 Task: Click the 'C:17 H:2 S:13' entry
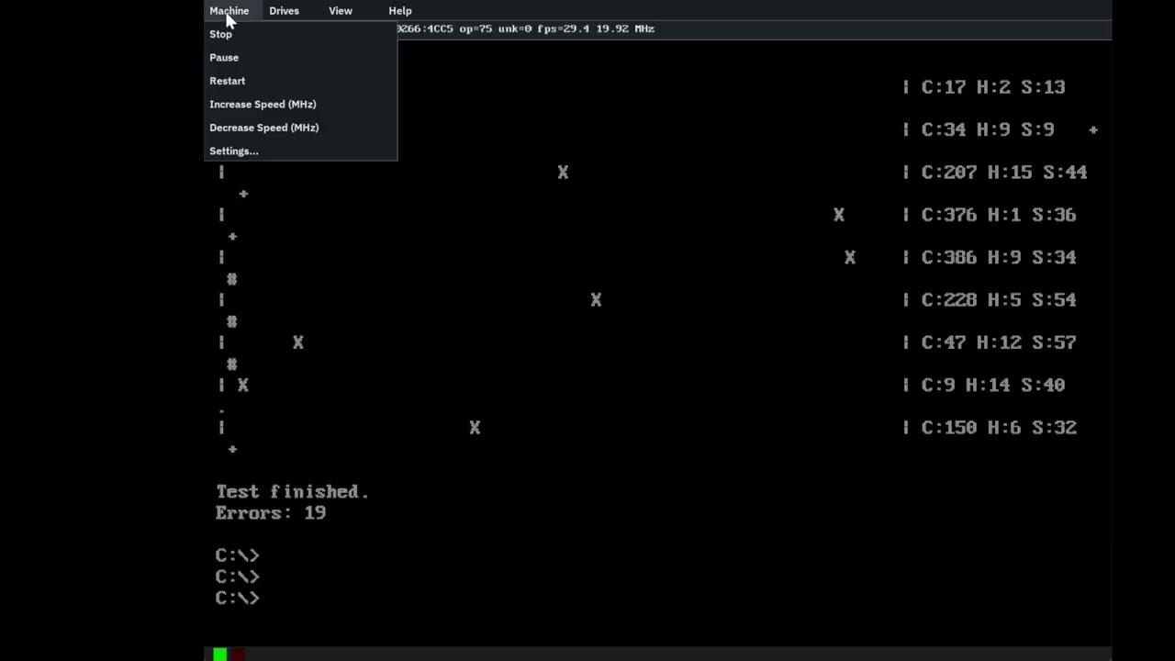pyautogui.click(x=993, y=87)
